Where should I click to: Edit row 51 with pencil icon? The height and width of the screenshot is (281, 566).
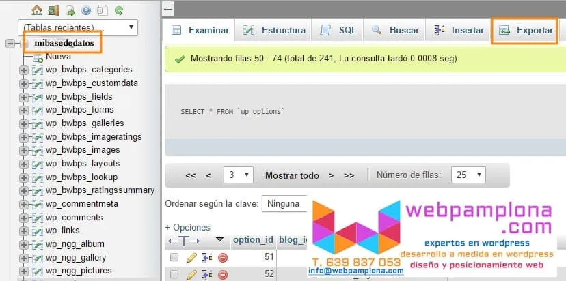pyautogui.click(x=191, y=258)
